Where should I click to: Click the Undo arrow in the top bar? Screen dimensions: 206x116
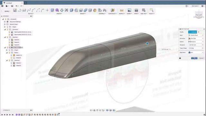click(x=16, y=6)
